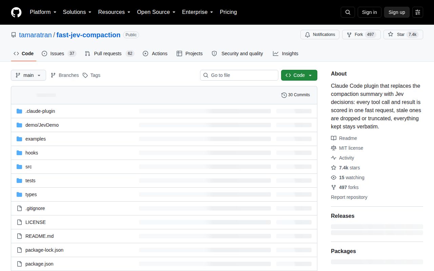This screenshot has height=271, width=434.
Task: Click the README.md file icon
Action: click(x=19, y=236)
